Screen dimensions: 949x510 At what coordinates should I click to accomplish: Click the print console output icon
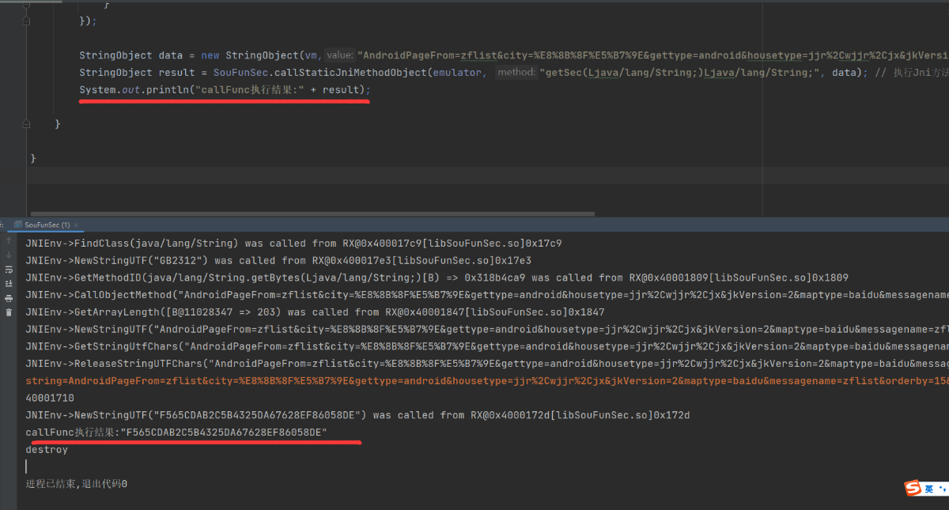point(9,298)
